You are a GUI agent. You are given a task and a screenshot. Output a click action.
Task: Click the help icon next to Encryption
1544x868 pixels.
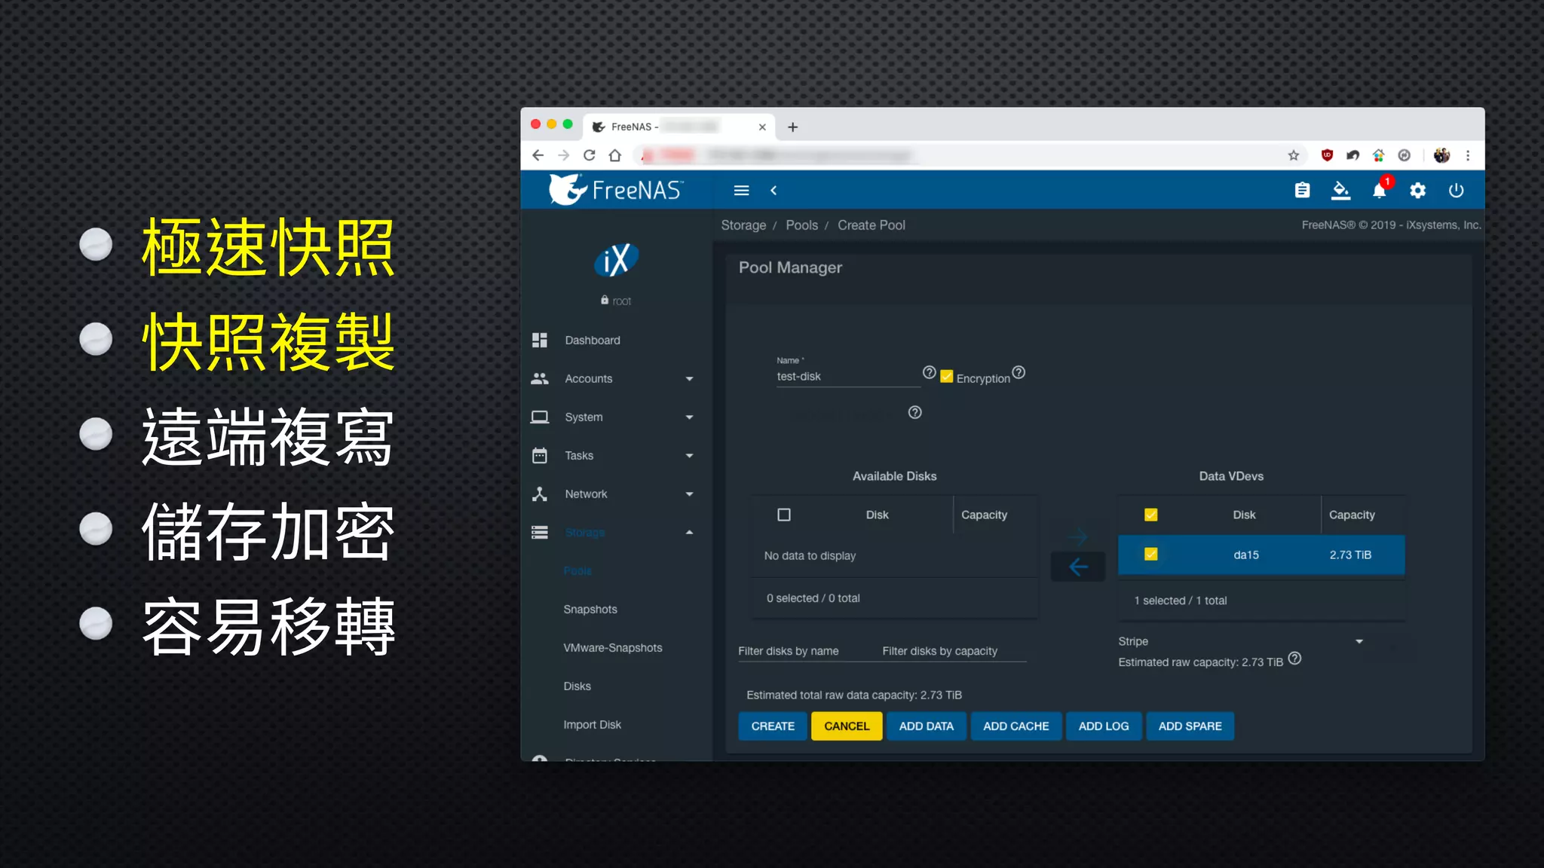(x=1019, y=372)
